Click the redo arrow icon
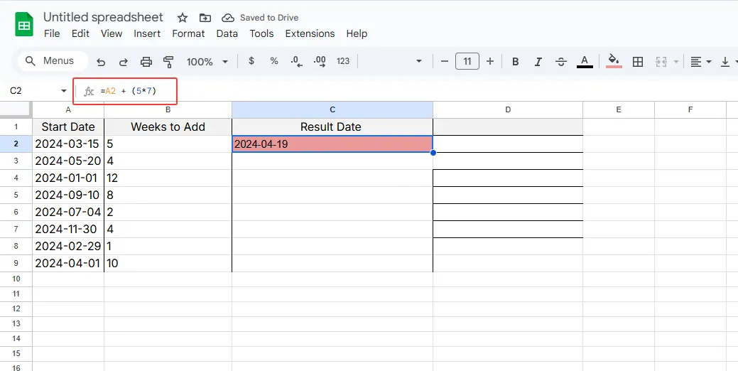Screen dimensions: 738x371 coord(123,62)
